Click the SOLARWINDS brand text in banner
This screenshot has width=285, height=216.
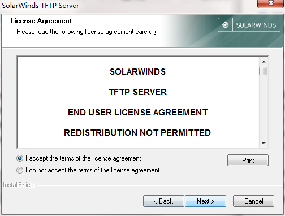click(x=256, y=25)
